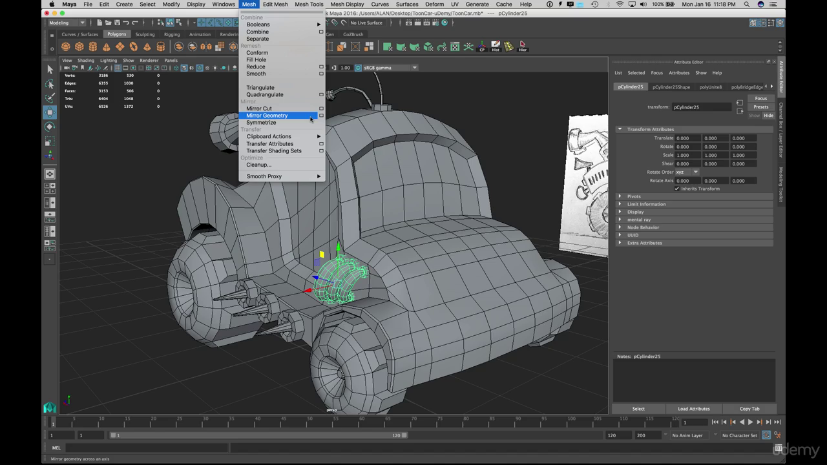The height and width of the screenshot is (465, 827).
Task: Click the Maya logo at bottom left
Action: pyautogui.click(x=50, y=408)
